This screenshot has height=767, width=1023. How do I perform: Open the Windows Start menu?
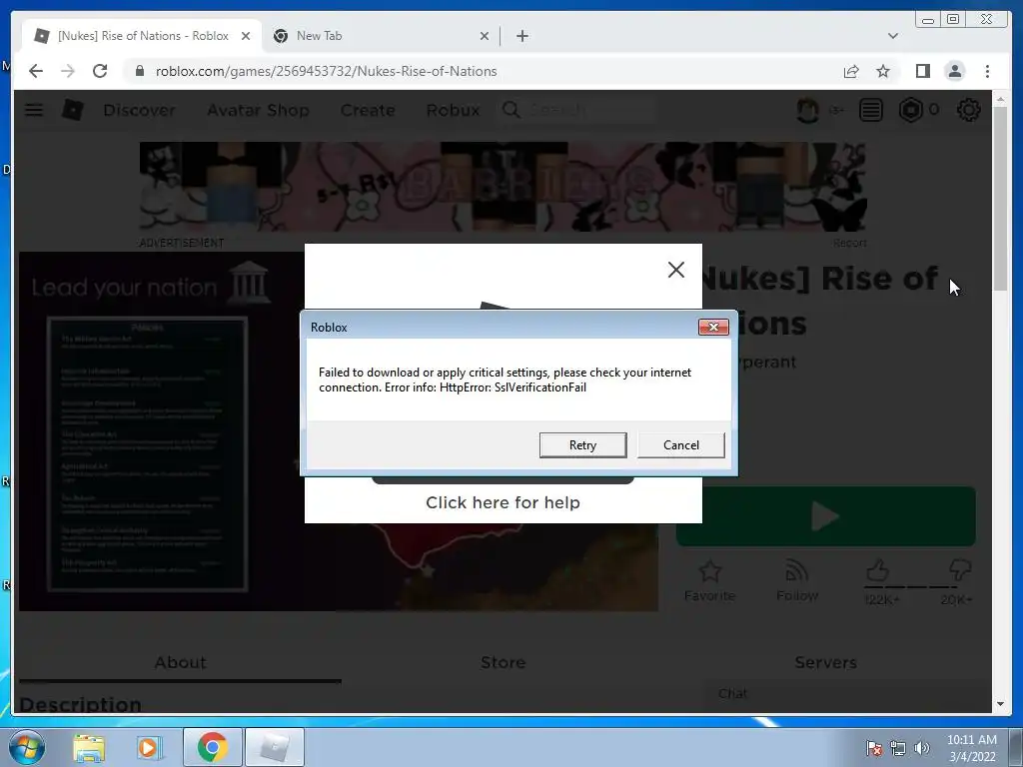27,747
